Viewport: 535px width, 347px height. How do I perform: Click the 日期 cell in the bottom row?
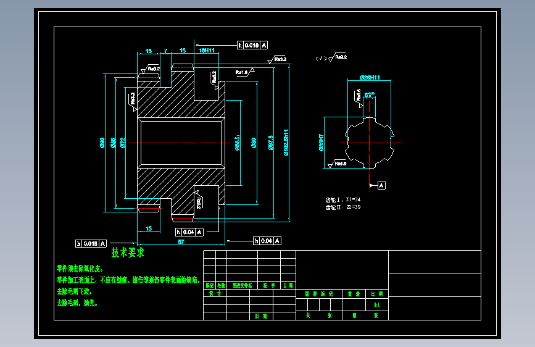click(x=261, y=316)
